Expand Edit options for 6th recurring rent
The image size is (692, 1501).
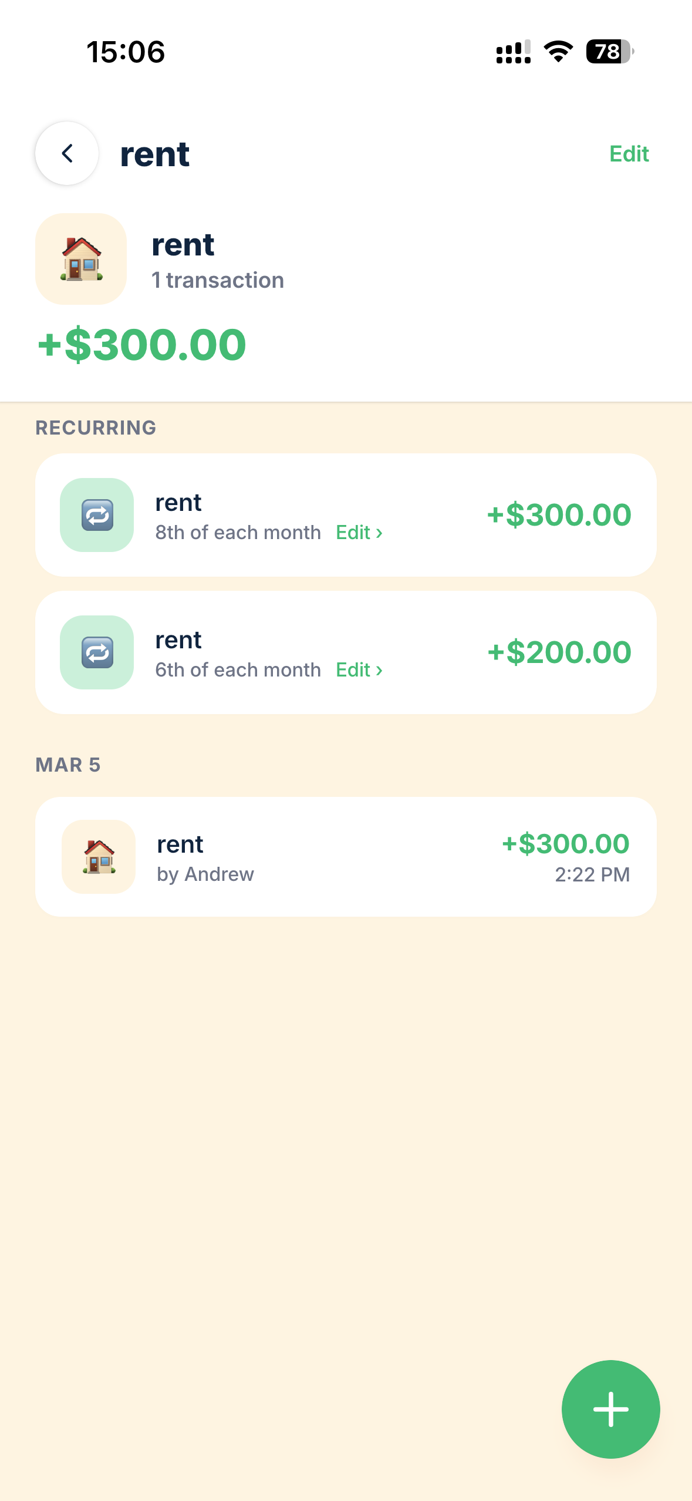358,669
